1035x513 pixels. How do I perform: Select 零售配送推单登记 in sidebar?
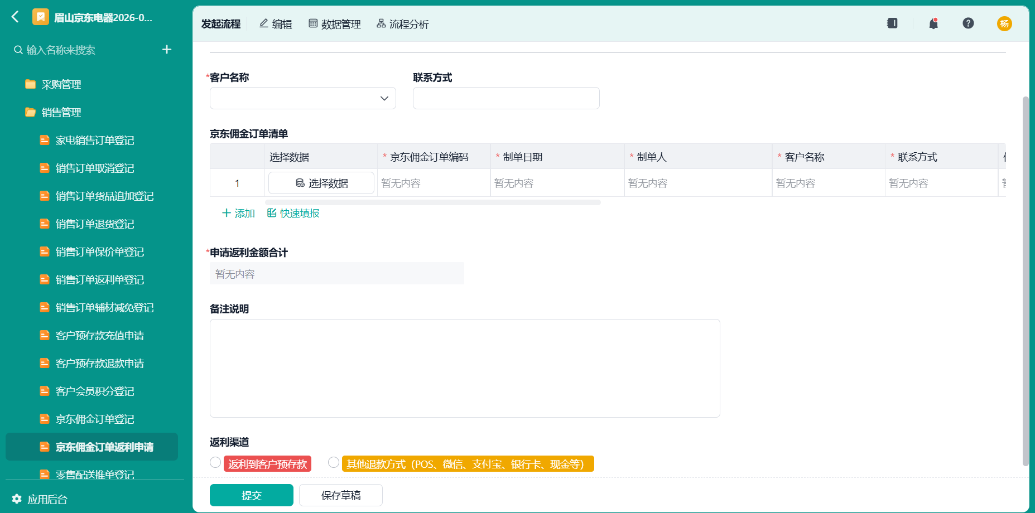(x=95, y=475)
